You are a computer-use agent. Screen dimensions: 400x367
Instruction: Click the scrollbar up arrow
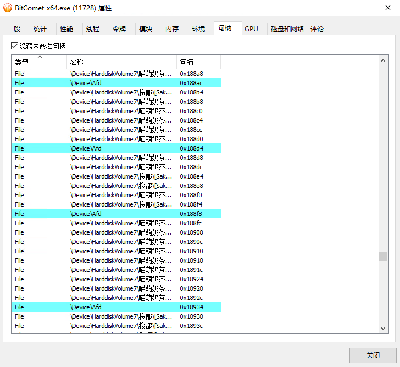[x=384, y=59]
